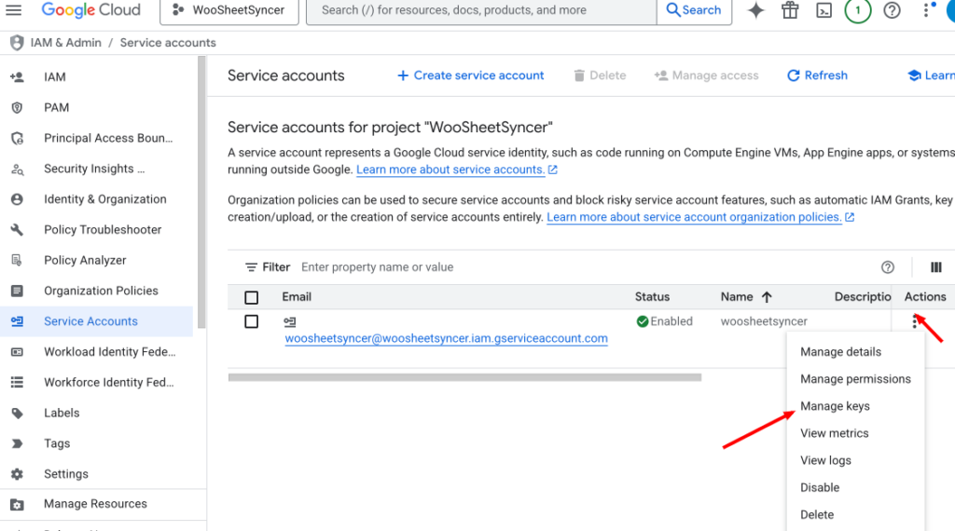Image resolution: width=955 pixels, height=531 pixels.
Task: Click the gift box icon in header
Action: tap(790, 10)
